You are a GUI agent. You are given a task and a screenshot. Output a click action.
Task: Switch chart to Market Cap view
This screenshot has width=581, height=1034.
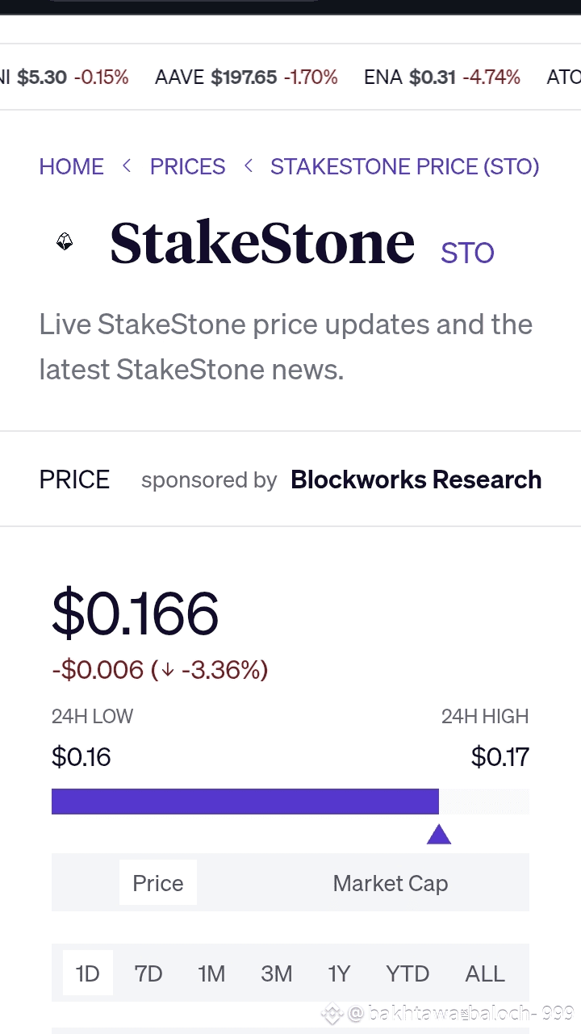pyautogui.click(x=390, y=883)
